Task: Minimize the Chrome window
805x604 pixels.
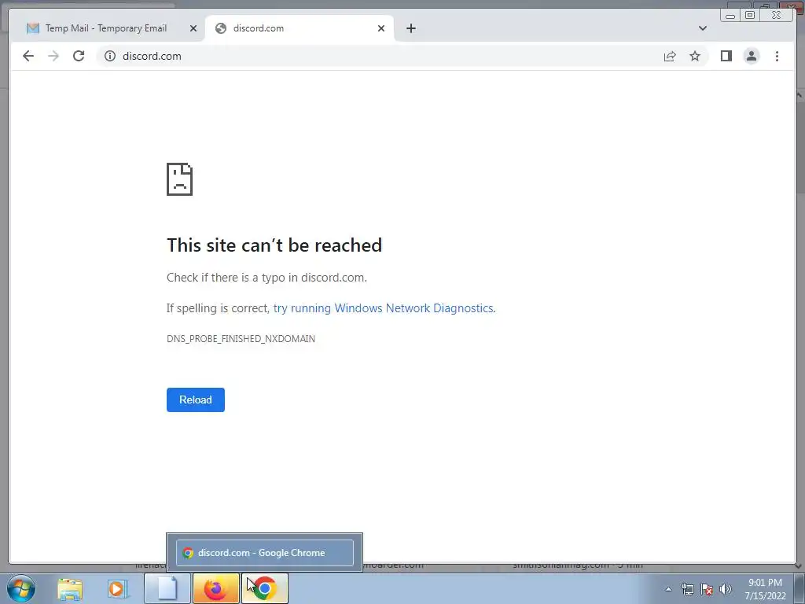Action: pyautogui.click(x=730, y=15)
